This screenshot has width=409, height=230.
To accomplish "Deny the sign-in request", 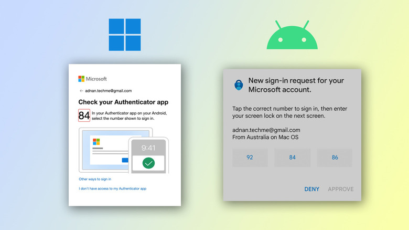I will (311, 189).
